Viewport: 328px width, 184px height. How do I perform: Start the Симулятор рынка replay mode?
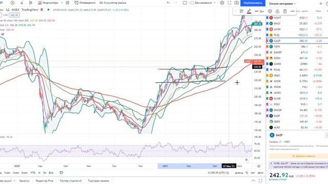pyautogui.click(x=113, y=3)
